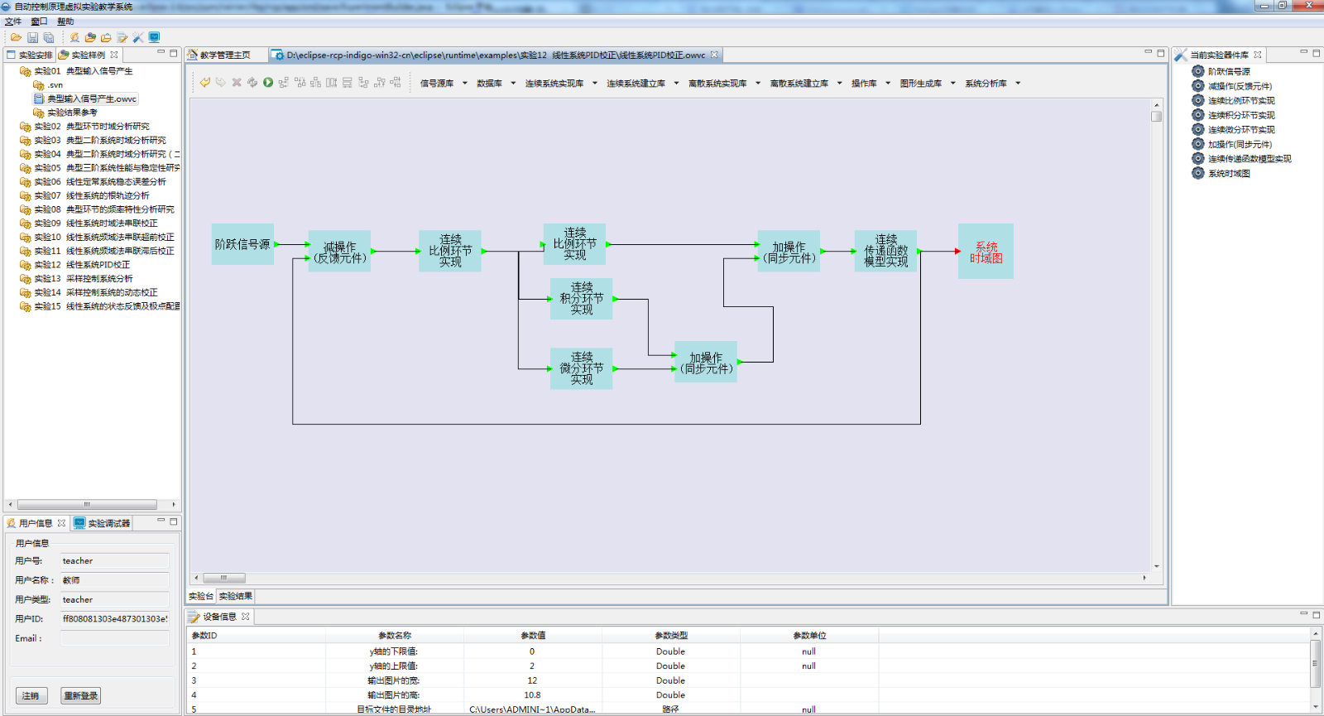Select the 系统时域图 block on the canvas

pyautogui.click(x=986, y=252)
